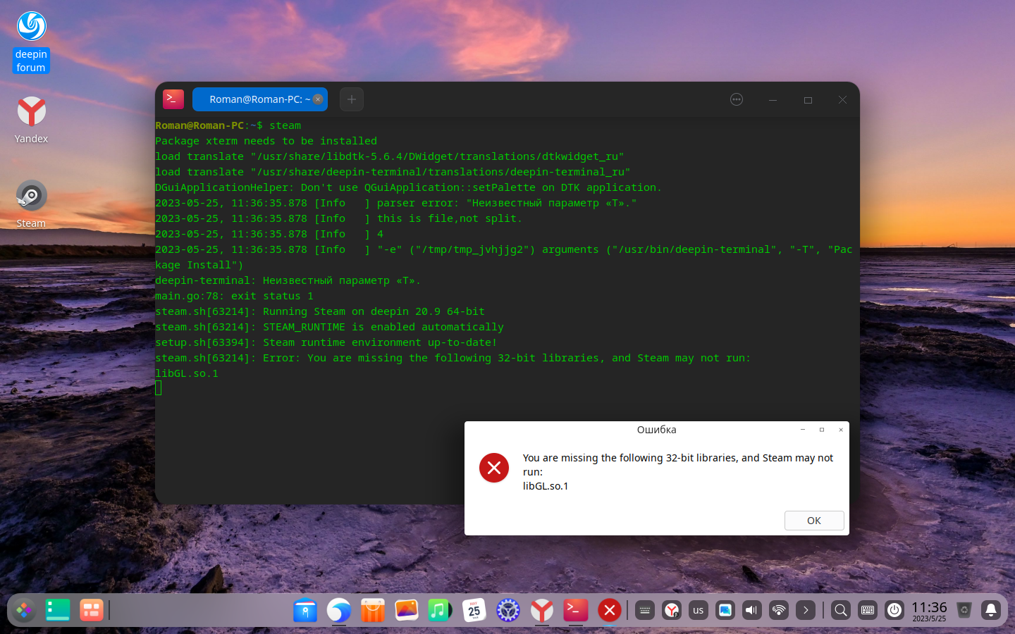
Task: Open the notification center bell
Action: click(x=991, y=610)
